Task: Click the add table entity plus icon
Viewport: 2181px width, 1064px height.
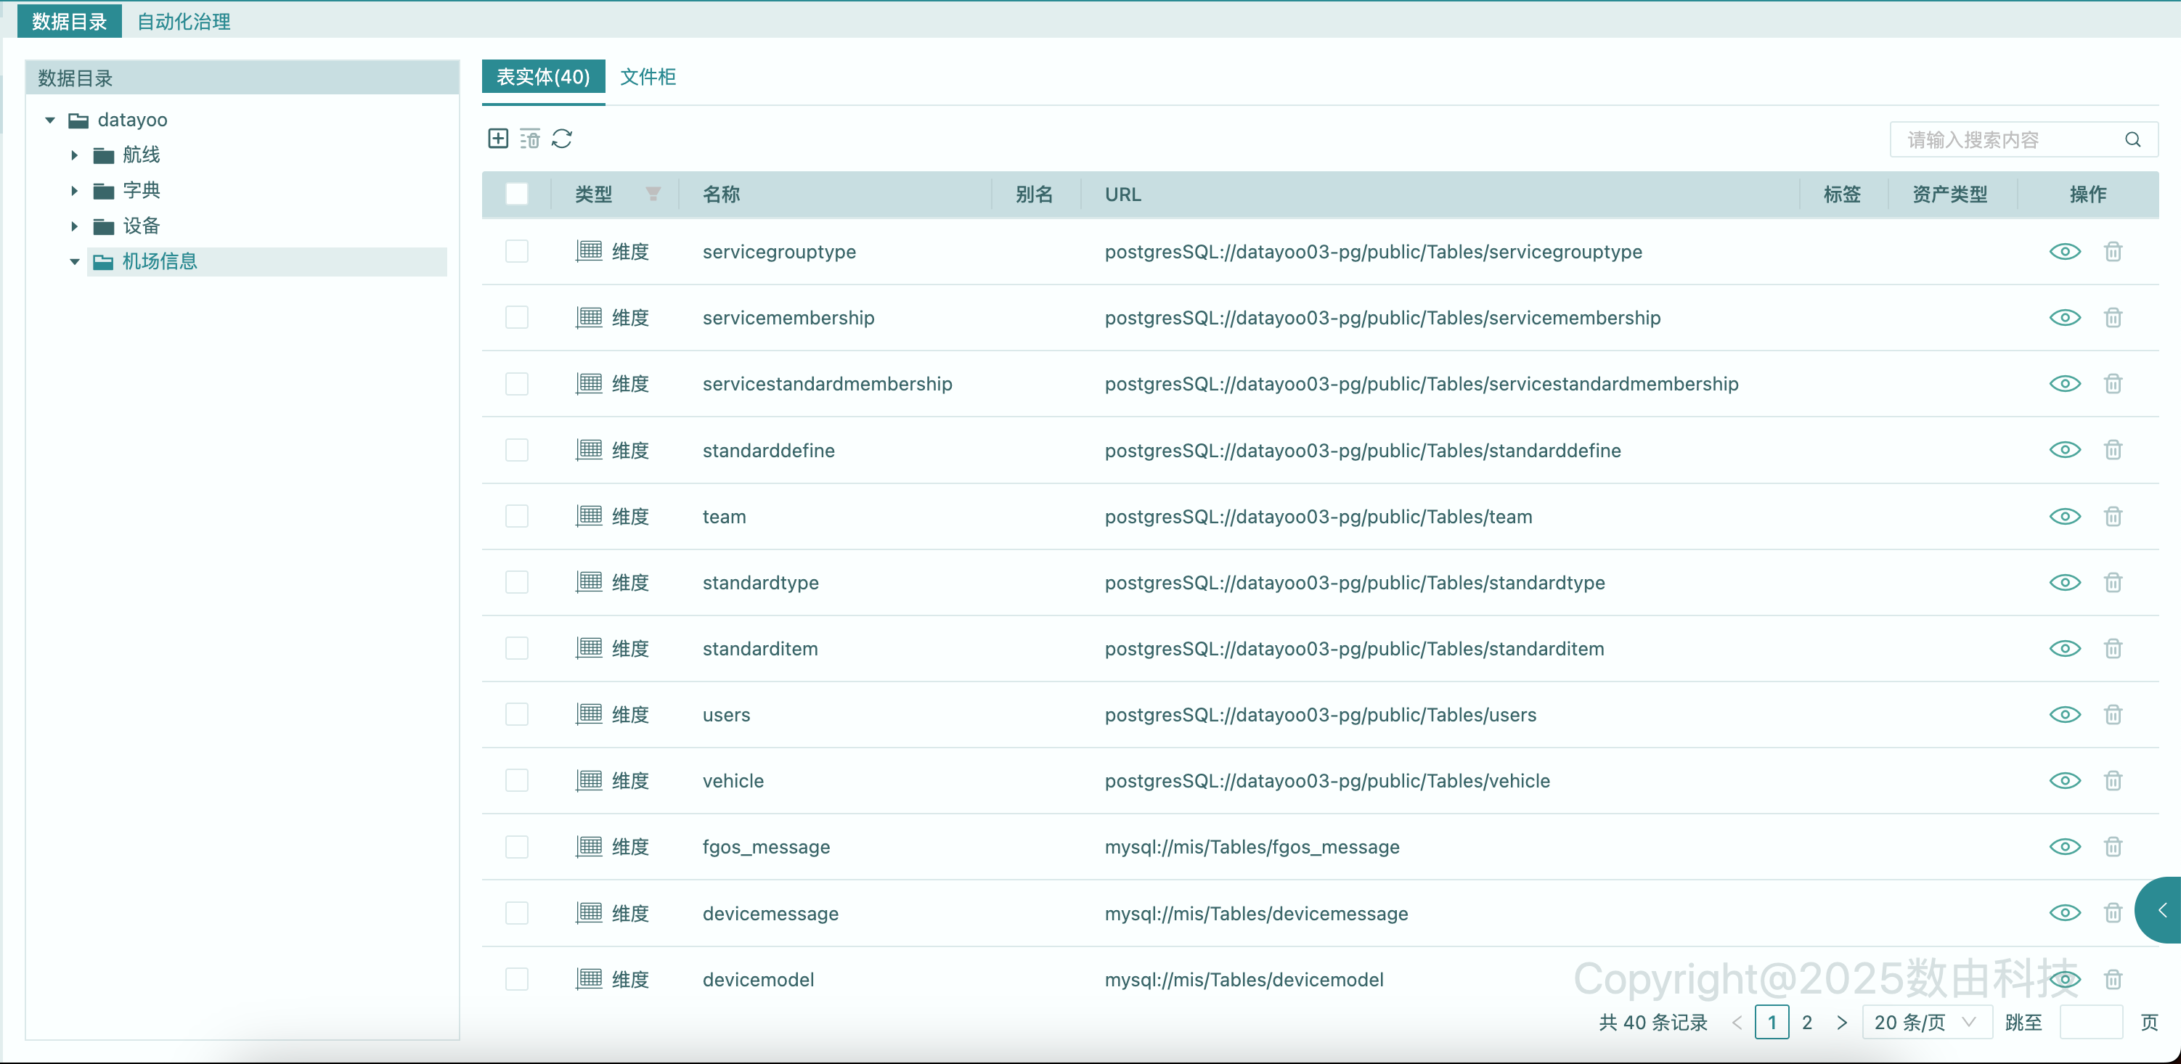Action: click(x=498, y=139)
